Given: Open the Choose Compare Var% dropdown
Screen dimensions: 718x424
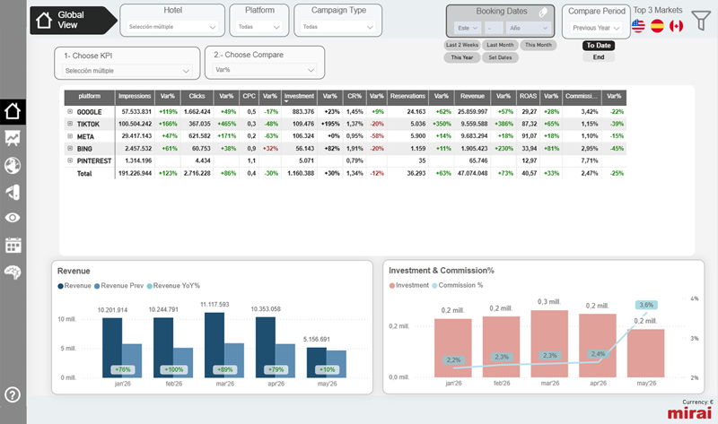Looking at the screenshot, I should coord(265,70).
